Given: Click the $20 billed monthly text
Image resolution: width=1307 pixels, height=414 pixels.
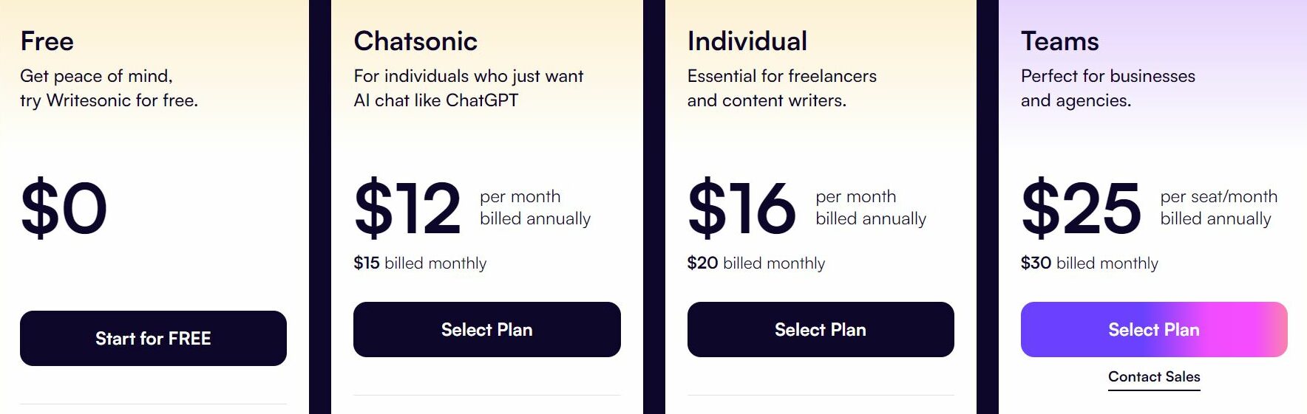Looking at the screenshot, I should (x=756, y=263).
